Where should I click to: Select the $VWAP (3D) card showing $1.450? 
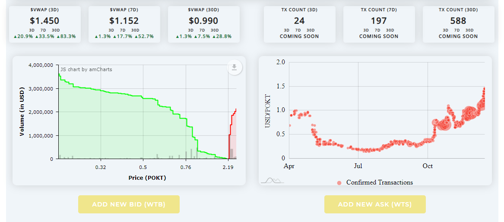(44, 25)
